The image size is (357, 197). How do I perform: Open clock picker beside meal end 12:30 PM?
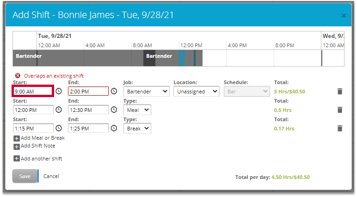pyautogui.click(x=114, y=110)
